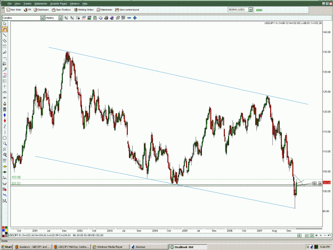Open the Trades menu
Viewport: 333px width, 250px height.
point(27,4)
